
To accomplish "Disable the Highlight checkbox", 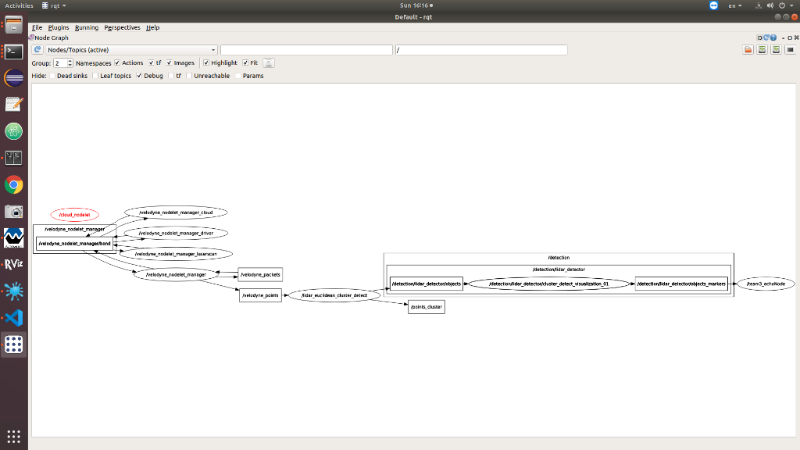I will [x=206, y=62].
